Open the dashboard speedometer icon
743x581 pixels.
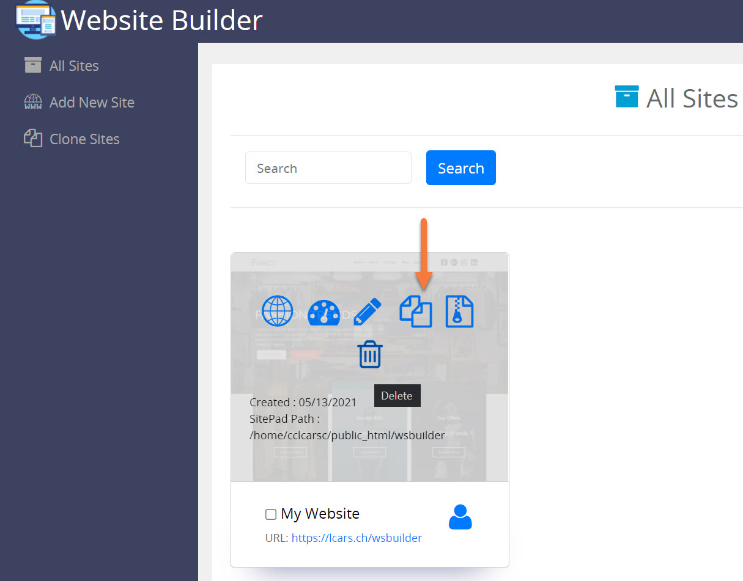(323, 313)
